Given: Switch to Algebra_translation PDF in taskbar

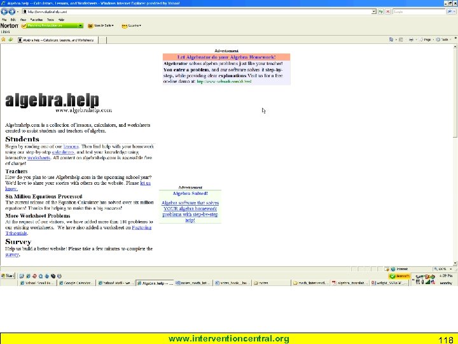Looking at the screenshot, I should [350, 283].
